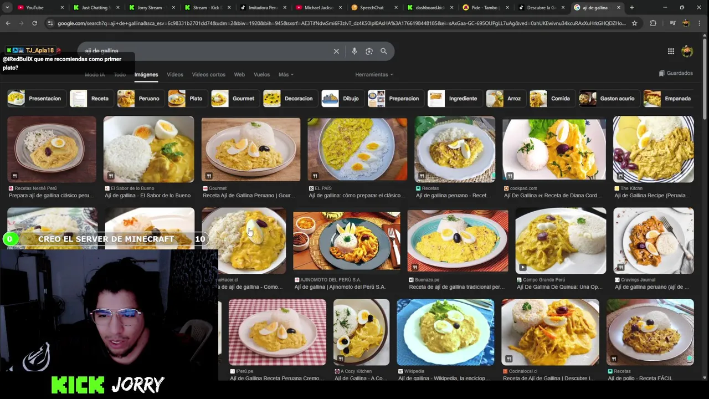Click 'Receta Ají de Gallina Peruano' Gourmet link
This screenshot has height=399, width=709.
point(249,196)
